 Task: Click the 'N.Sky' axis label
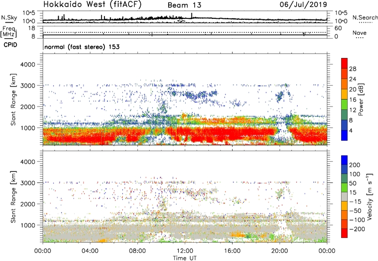(x=9, y=17)
